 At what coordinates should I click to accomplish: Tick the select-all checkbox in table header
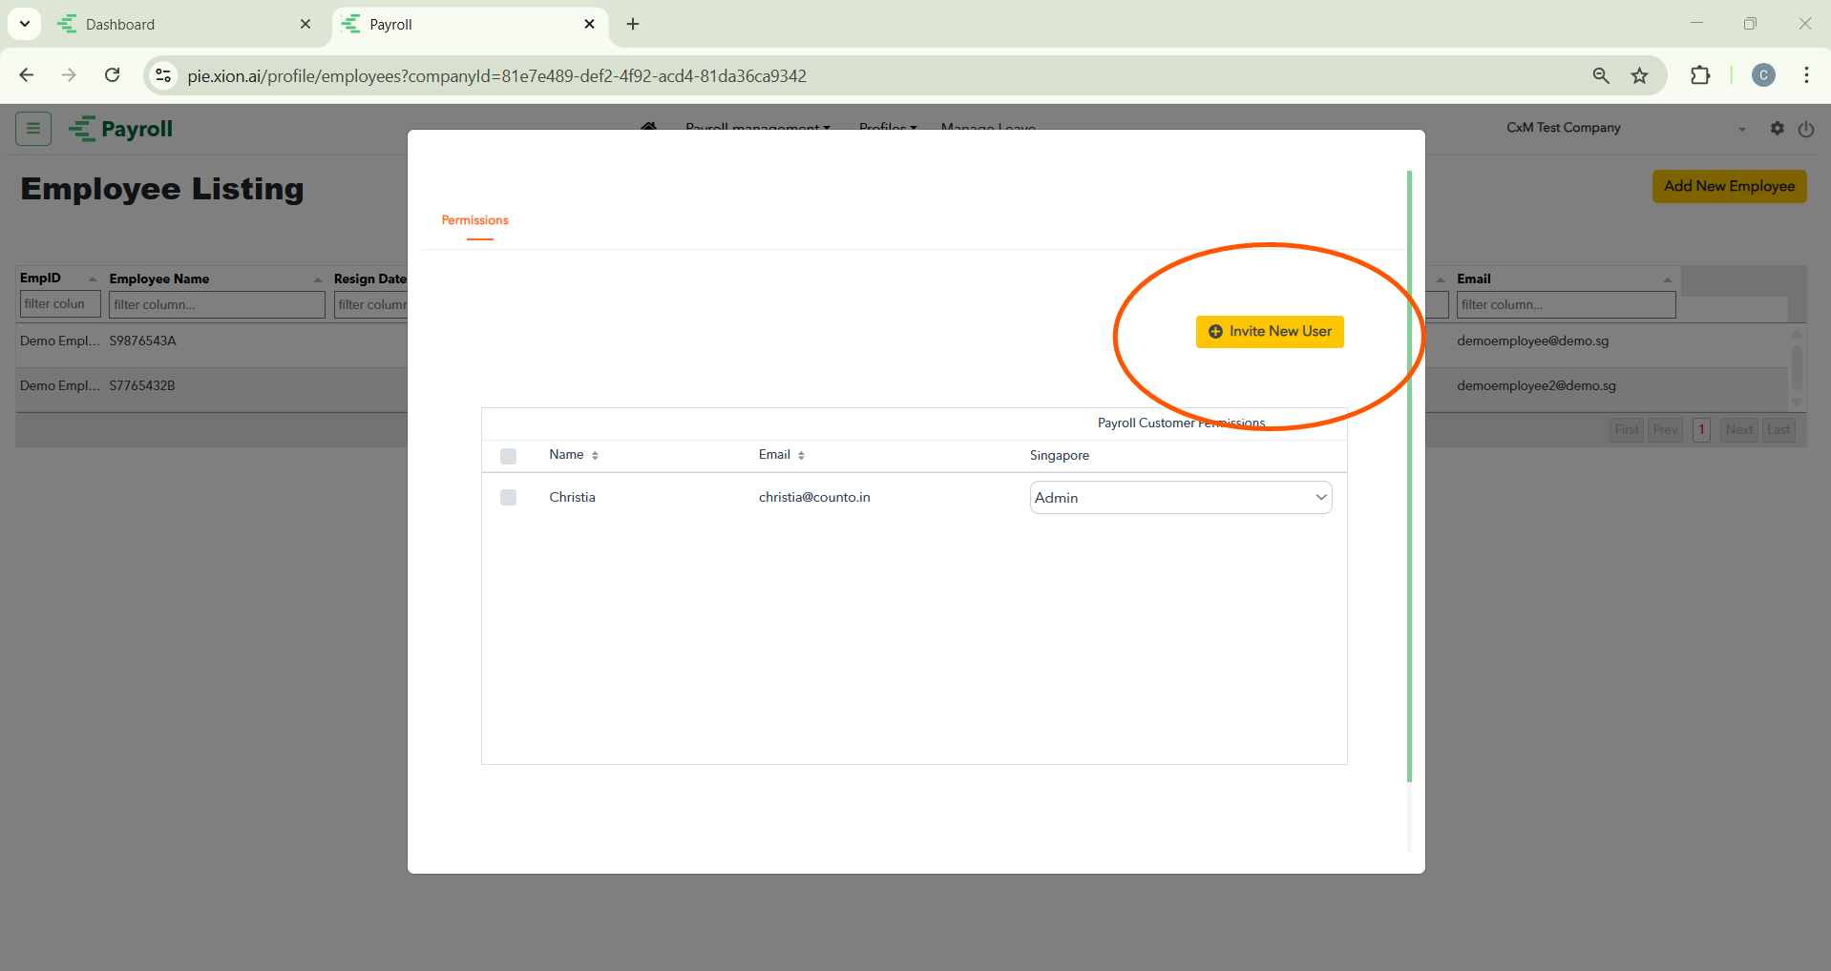coord(508,456)
